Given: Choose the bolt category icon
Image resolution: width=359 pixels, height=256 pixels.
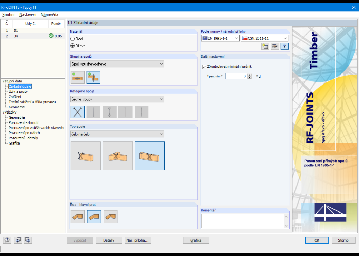Looking at the screenshot, I should [109, 112].
